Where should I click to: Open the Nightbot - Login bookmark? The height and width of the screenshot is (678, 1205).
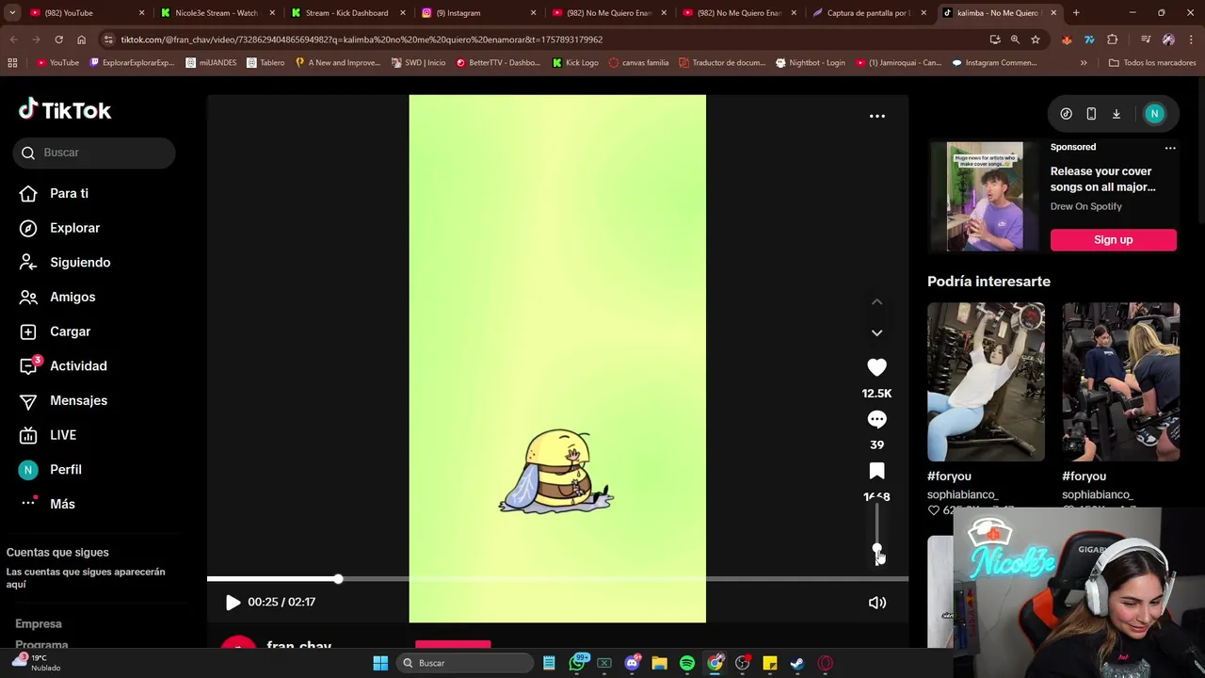[810, 63]
